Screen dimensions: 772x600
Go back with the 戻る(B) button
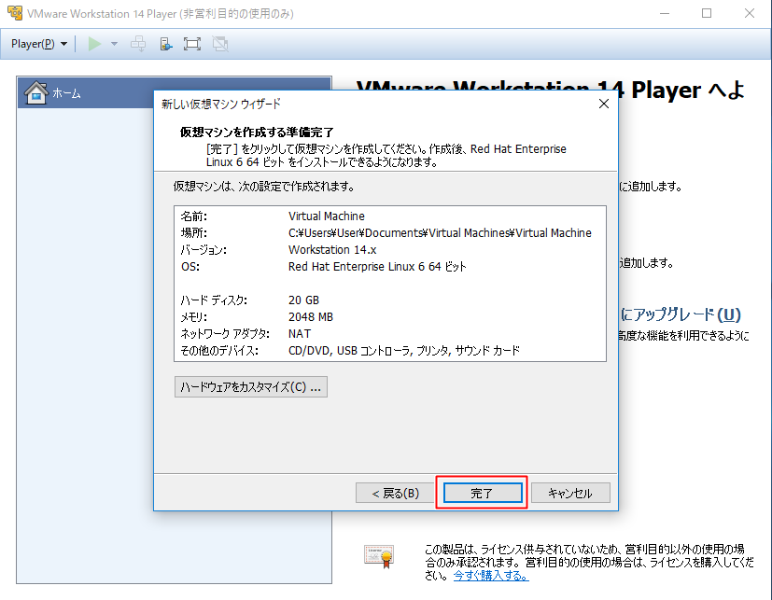click(x=395, y=493)
